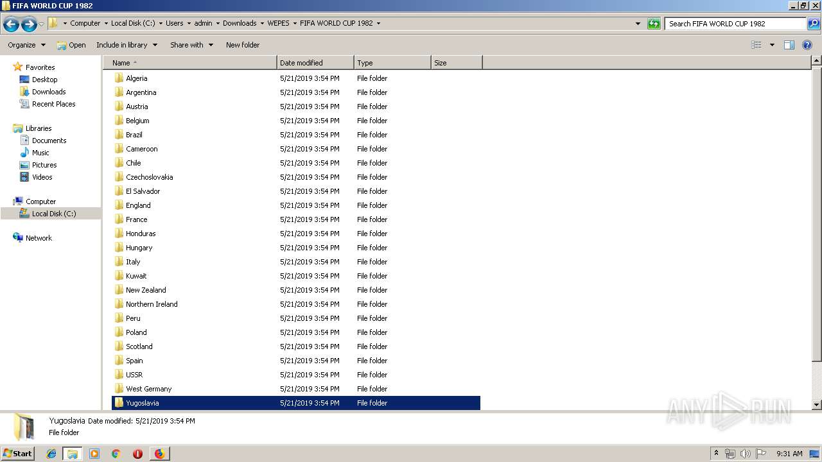Click the Windows Explorer taskbar button
The image size is (822, 462).
(x=73, y=454)
